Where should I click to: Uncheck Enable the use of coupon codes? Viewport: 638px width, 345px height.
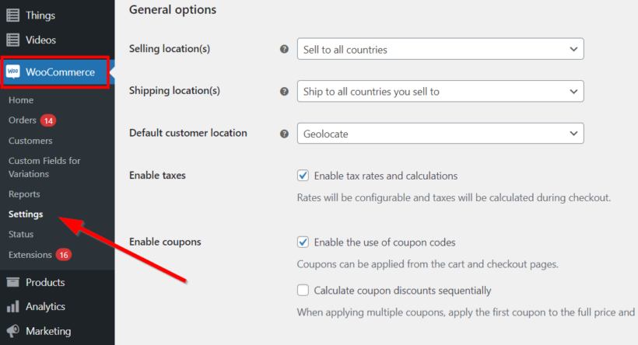click(x=303, y=242)
